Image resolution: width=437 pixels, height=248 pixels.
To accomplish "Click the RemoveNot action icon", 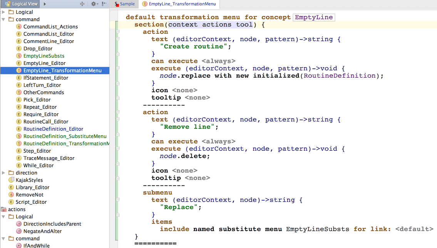I will pos(11,195).
